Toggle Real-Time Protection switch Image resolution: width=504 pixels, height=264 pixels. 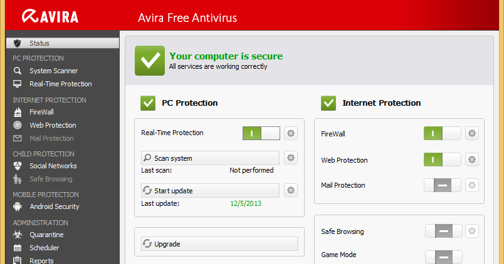pyautogui.click(x=261, y=133)
